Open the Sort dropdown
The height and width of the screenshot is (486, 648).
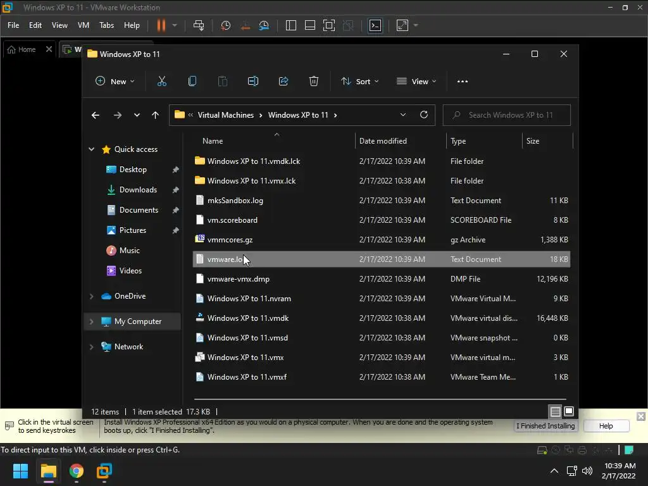click(x=359, y=82)
